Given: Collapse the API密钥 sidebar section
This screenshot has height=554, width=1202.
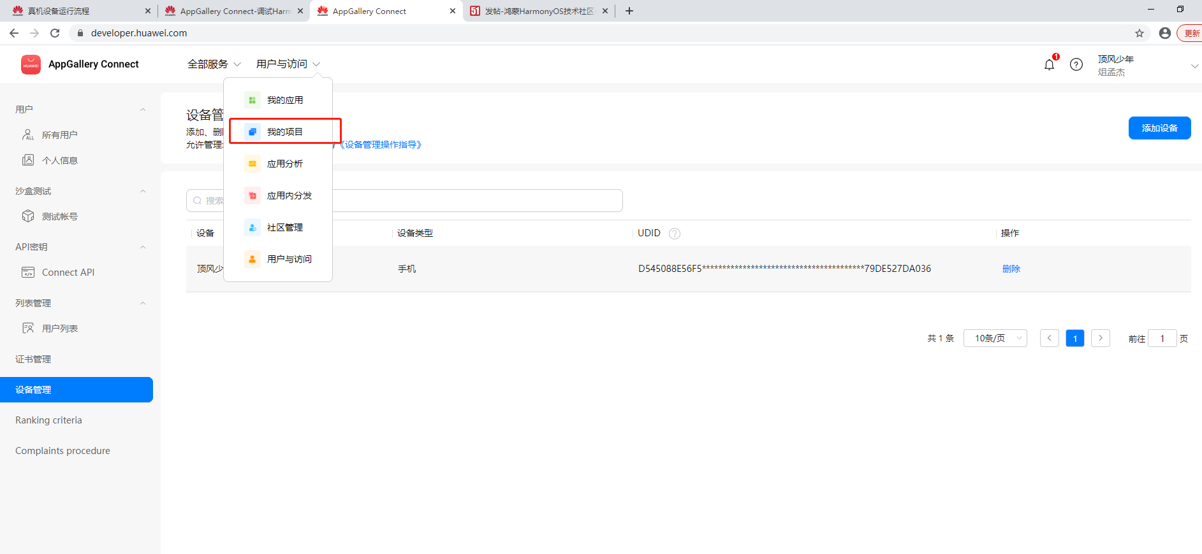Looking at the screenshot, I should coord(143,247).
